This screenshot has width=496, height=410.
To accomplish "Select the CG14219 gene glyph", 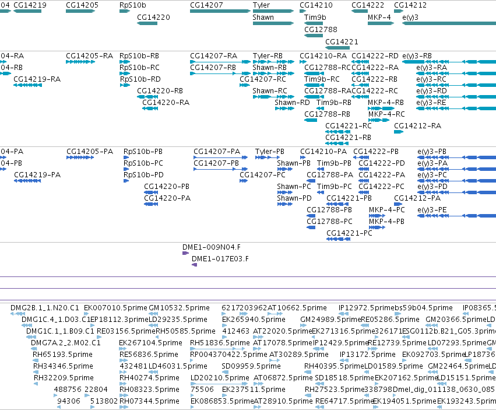I will click(x=27, y=11).
